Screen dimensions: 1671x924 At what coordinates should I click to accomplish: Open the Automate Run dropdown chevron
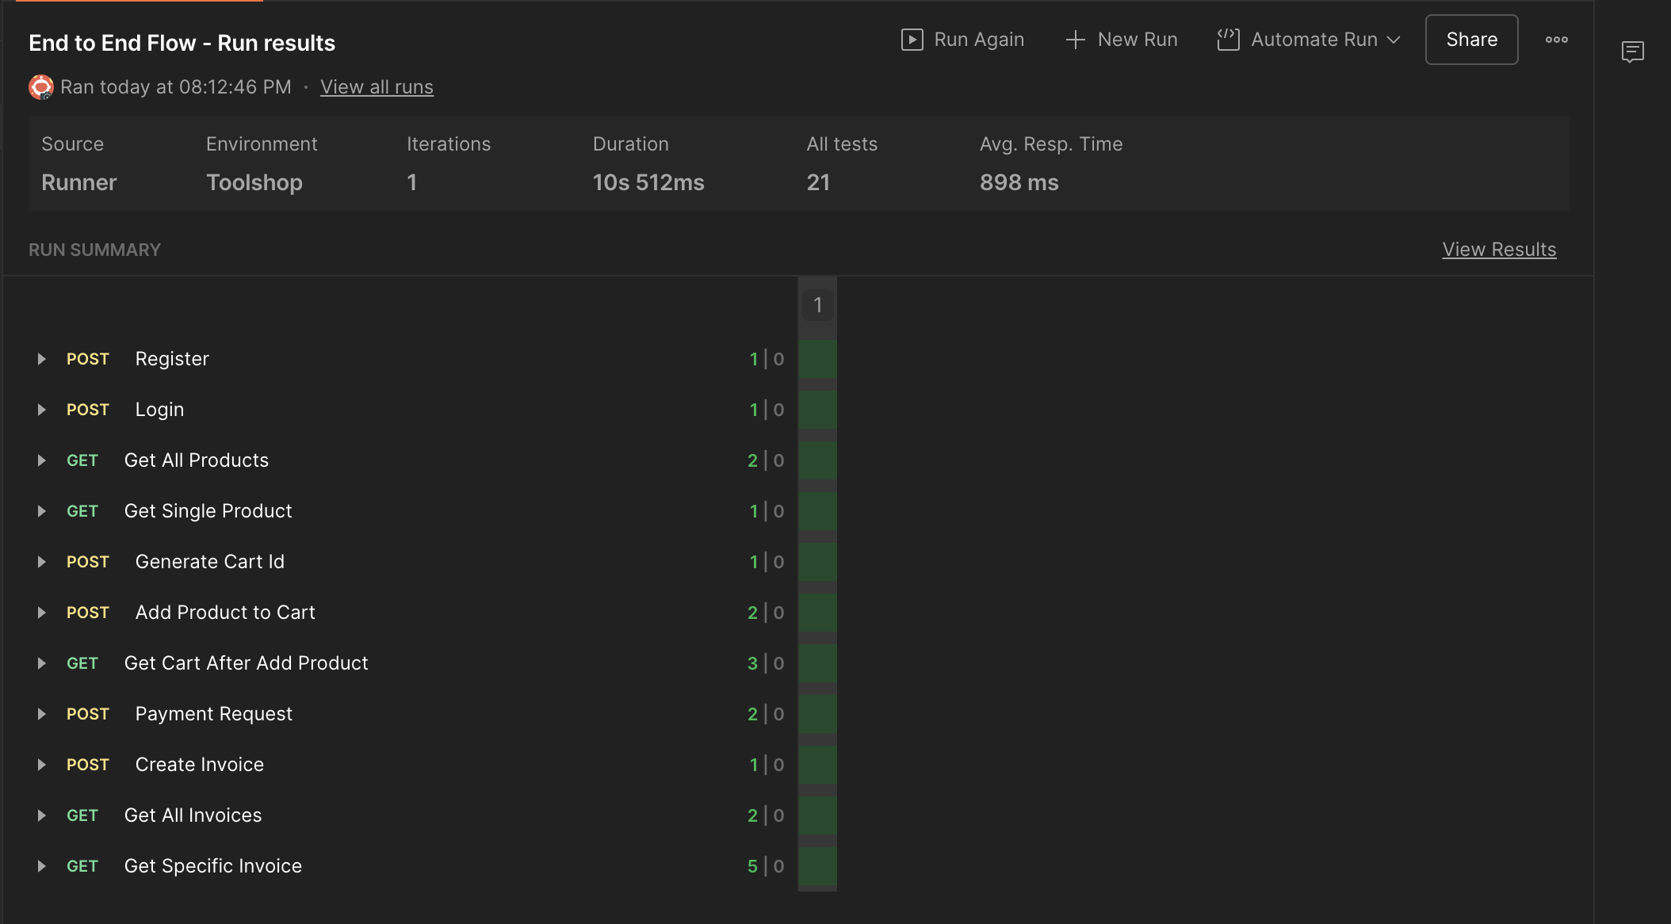pyautogui.click(x=1394, y=40)
